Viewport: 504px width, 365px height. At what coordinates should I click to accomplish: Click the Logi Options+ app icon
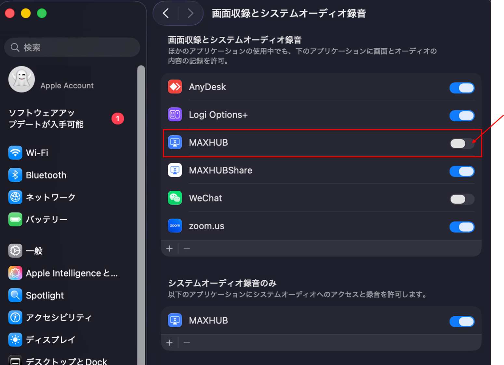[175, 115]
